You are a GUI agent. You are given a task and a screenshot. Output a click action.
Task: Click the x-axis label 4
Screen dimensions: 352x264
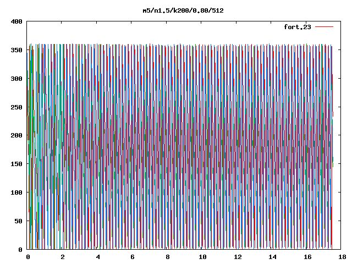(98, 257)
